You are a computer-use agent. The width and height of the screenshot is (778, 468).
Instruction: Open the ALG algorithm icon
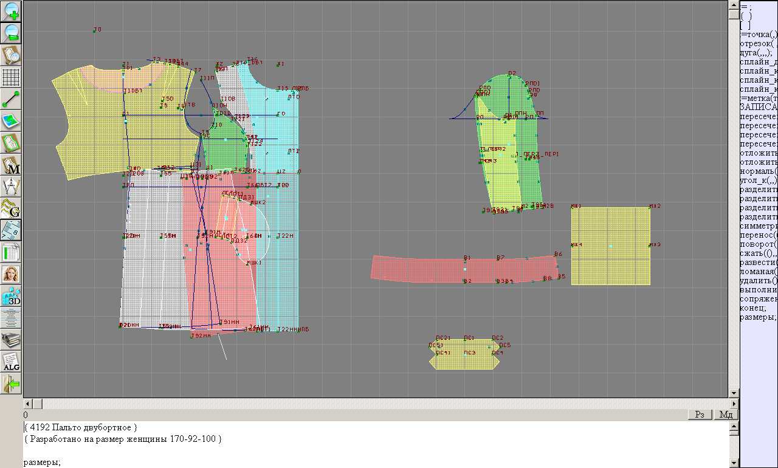(x=12, y=362)
